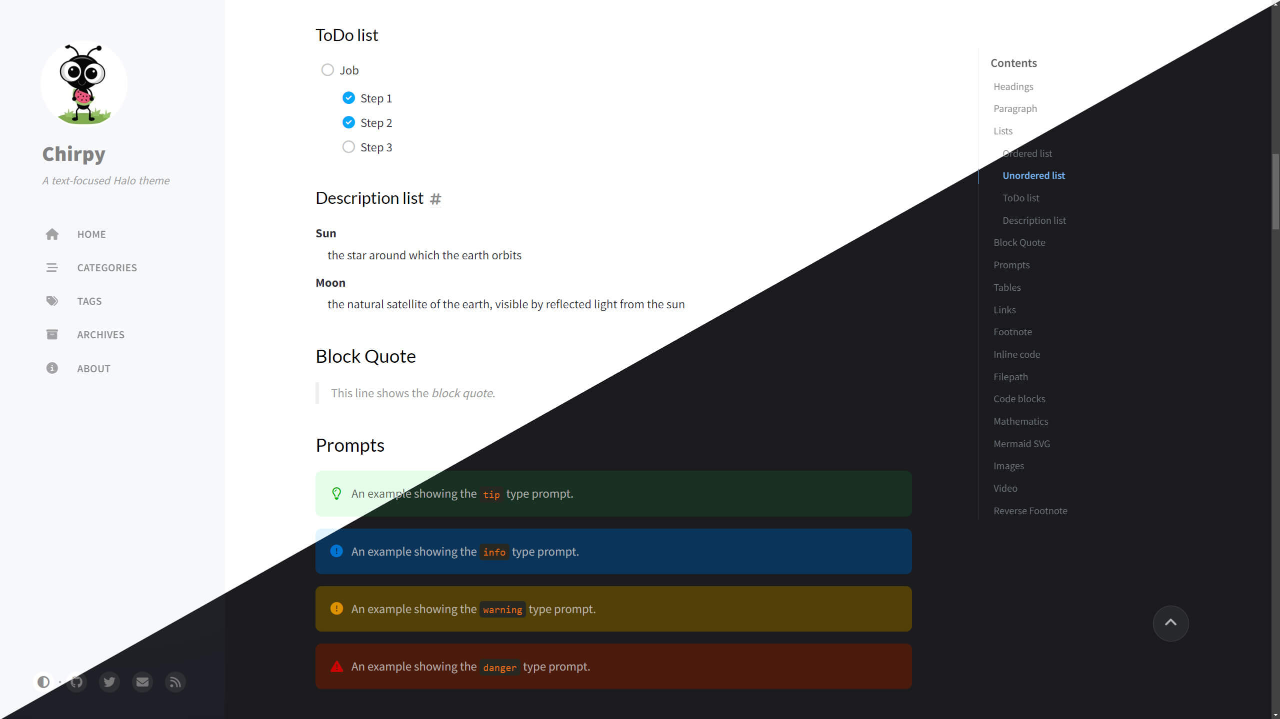Click the vertical page scrollbar thumb
Viewport: 1280px width, 719px height.
[1275, 191]
